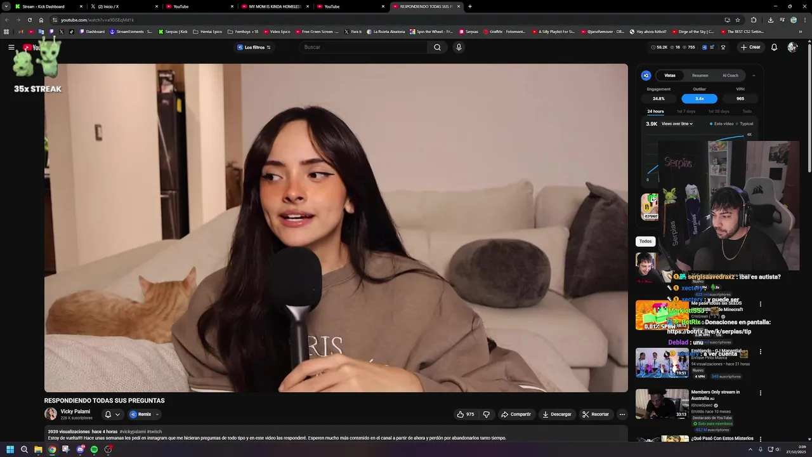Open the Vicky Palami channel name link

pos(75,411)
